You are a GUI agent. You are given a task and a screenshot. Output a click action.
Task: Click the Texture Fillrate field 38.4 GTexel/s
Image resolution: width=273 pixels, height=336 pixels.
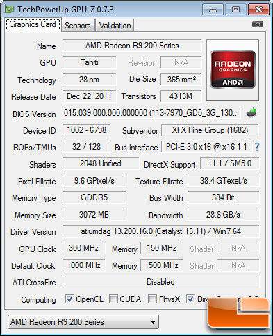224,181
